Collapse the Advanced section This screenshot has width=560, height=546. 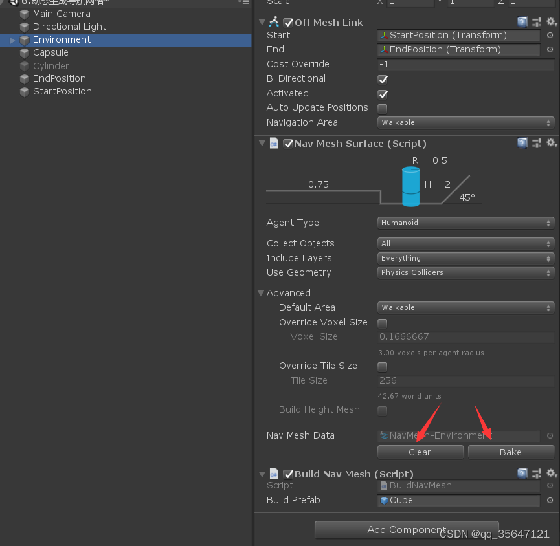262,292
